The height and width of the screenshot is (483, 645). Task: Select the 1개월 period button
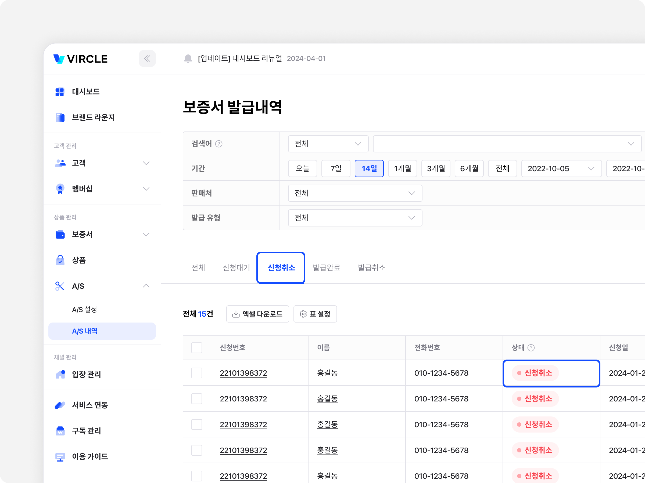point(402,169)
